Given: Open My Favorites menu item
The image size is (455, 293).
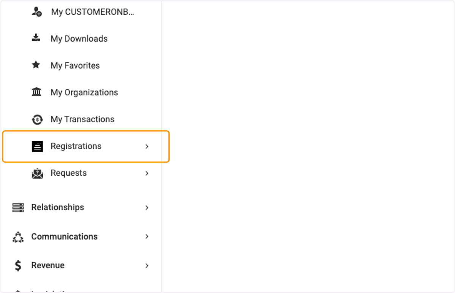Looking at the screenshot, I should (75, 66).
